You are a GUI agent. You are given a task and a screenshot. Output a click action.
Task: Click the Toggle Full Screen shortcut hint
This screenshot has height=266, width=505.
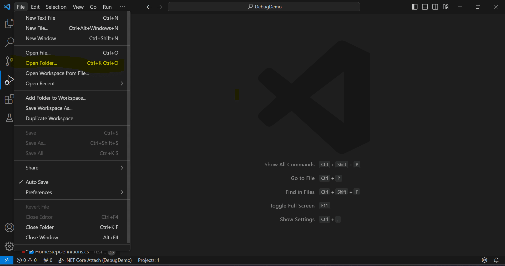[x=300, y=206]
